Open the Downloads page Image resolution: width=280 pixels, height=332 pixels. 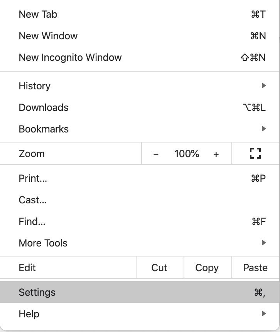coord(140,107)
